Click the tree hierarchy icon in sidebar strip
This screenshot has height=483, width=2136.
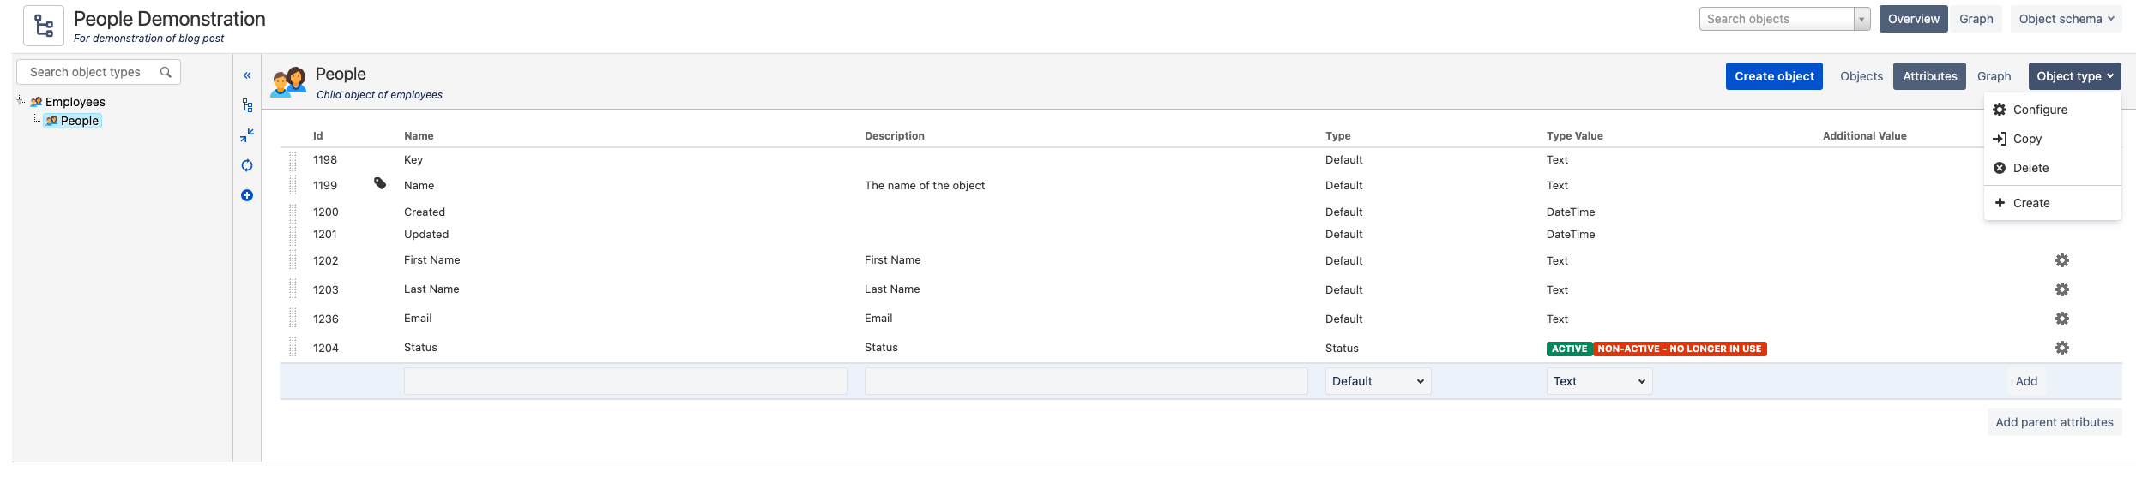(x=247, y=105)
